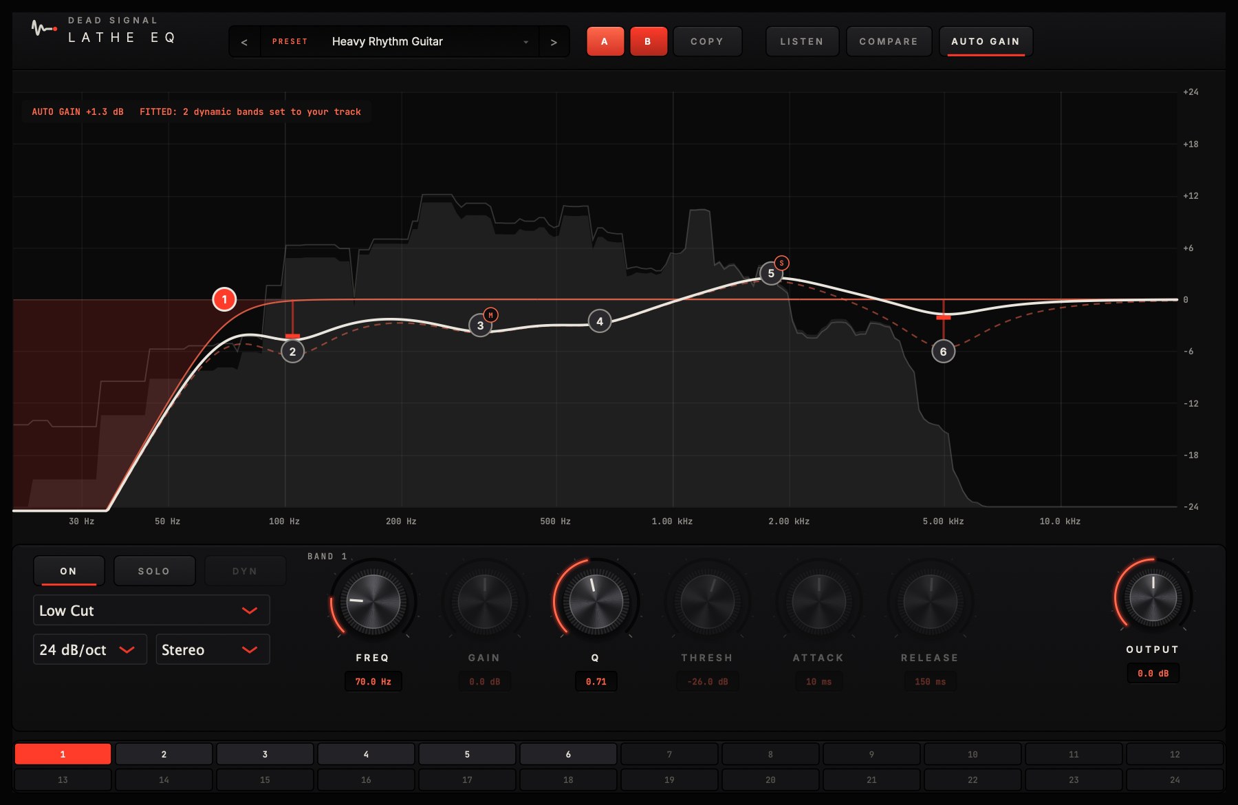Open the Low Cut filter type dropdown
This screenshot has width=1238, height=805.
pyautogui.click(x=151, y=610)
